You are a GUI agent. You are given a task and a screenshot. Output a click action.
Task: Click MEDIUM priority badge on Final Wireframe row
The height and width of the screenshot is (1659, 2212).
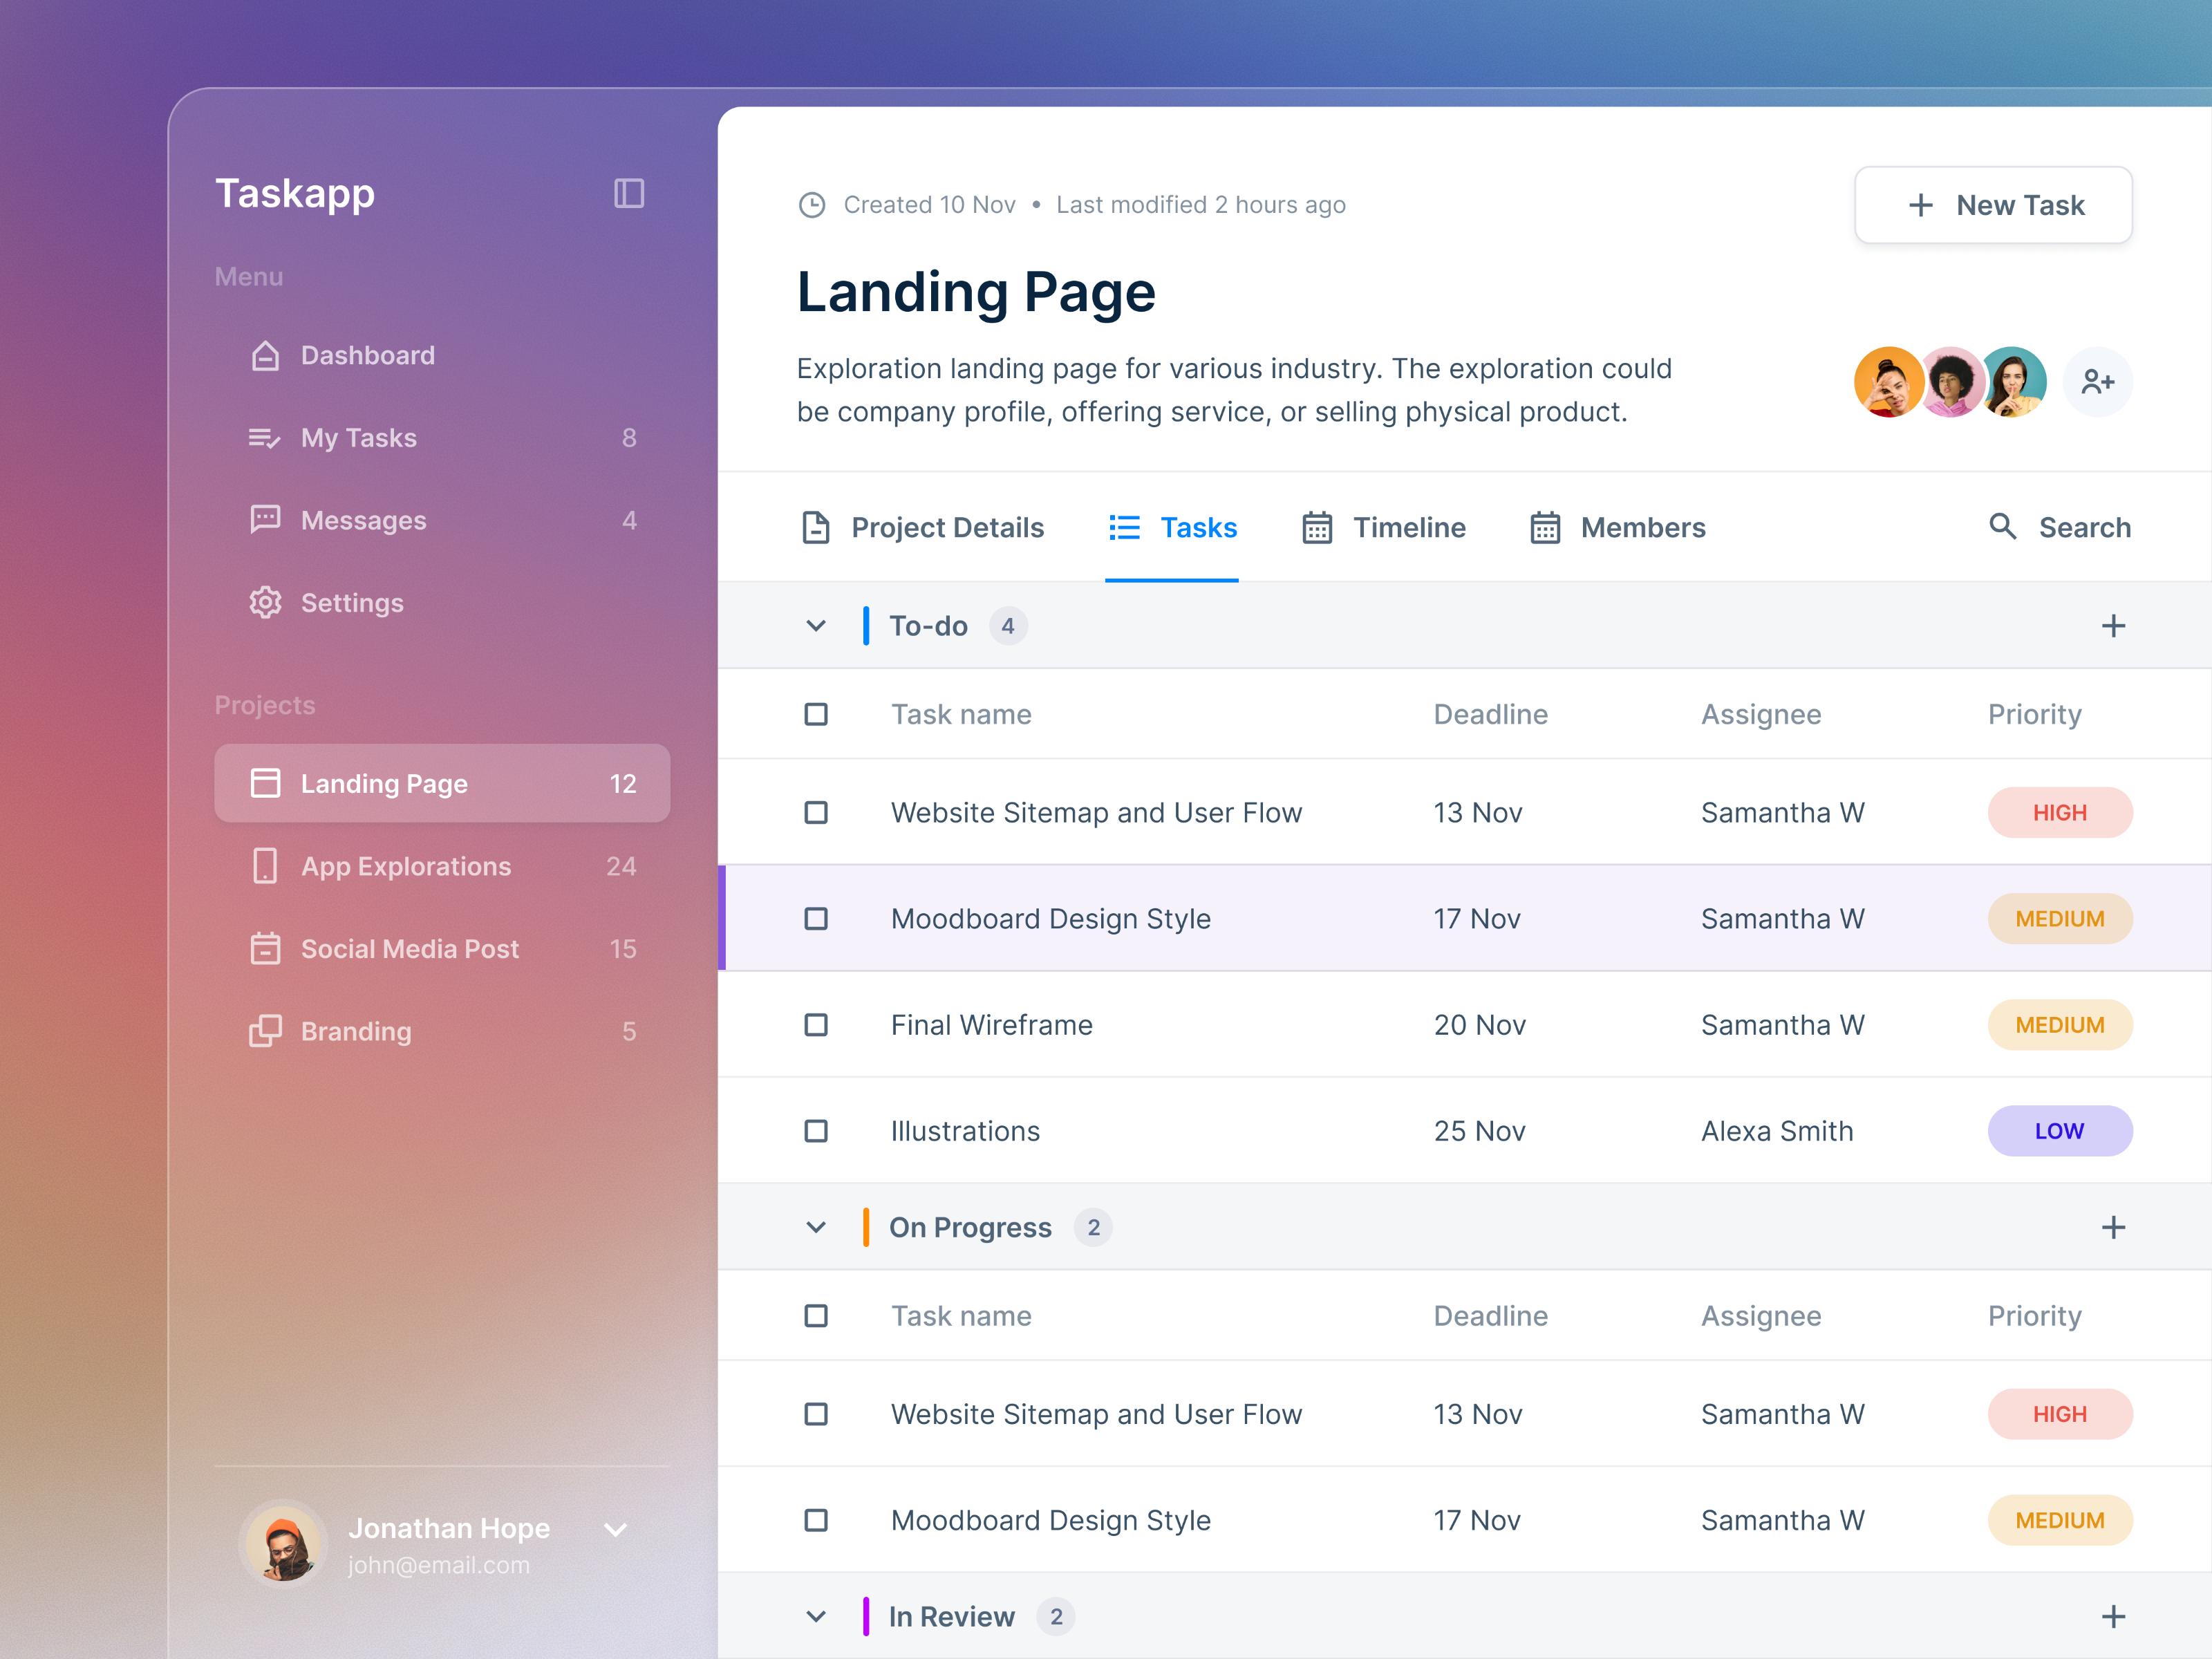(x=2059, y=1024)
